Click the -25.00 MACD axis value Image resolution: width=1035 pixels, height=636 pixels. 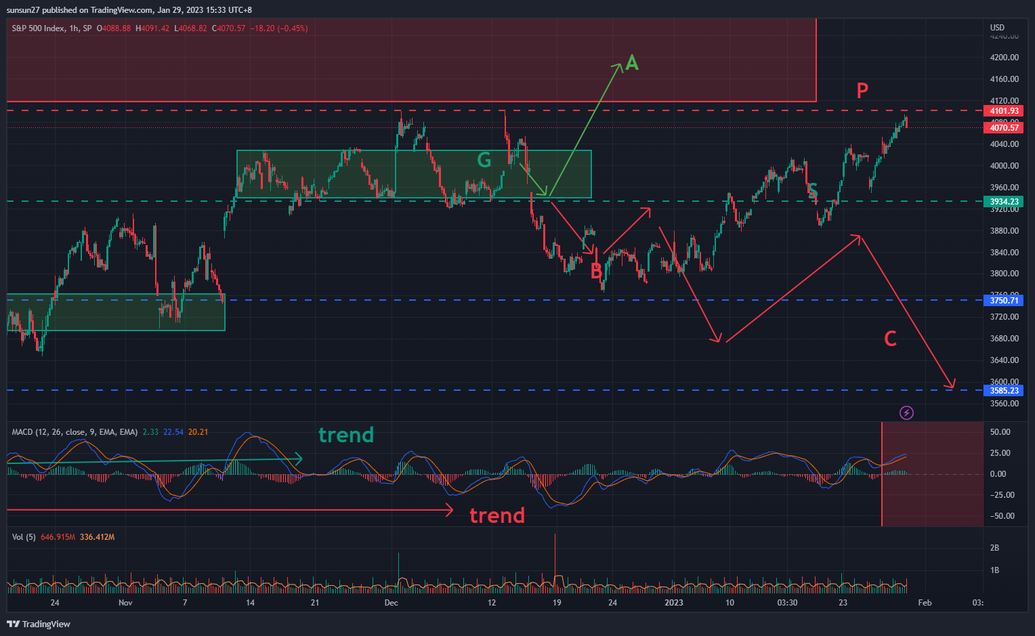(1002, 495)
